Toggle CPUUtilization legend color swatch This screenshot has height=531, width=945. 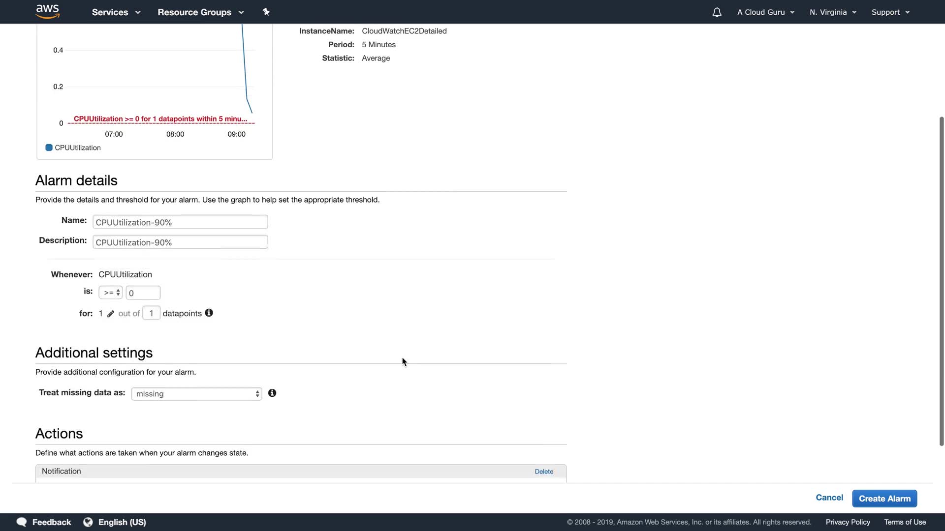click(x=49, y=147)
